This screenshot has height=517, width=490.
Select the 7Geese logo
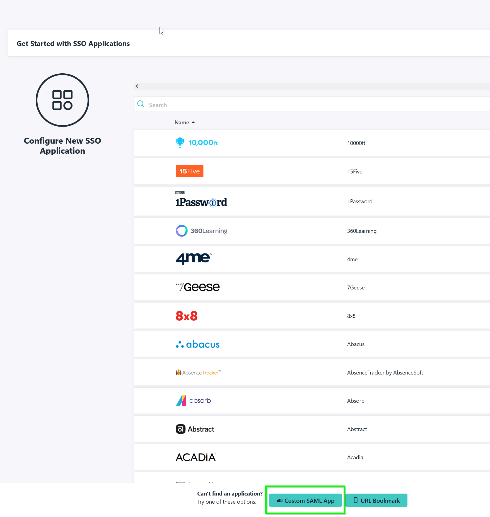pos(197,287)
